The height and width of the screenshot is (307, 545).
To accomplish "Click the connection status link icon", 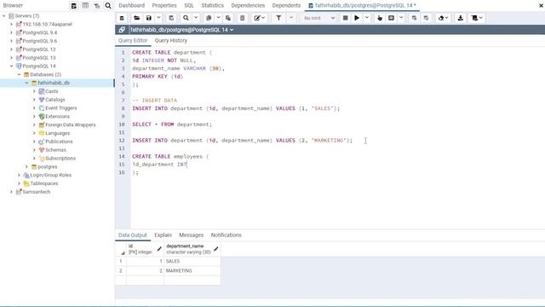I will [122, 30].
